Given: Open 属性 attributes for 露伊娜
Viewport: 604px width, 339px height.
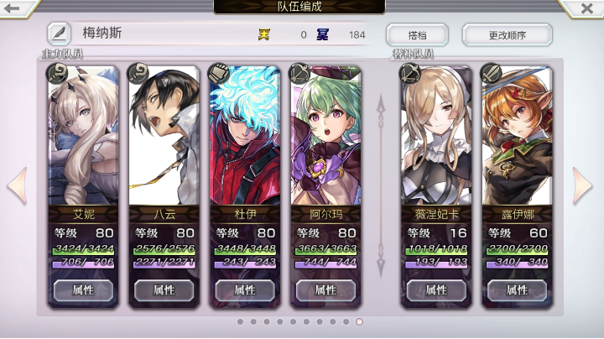Looking at the screenshot, I should [x=517, y=290].
